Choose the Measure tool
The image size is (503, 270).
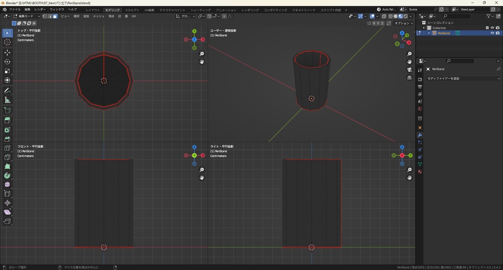[7, 100]
